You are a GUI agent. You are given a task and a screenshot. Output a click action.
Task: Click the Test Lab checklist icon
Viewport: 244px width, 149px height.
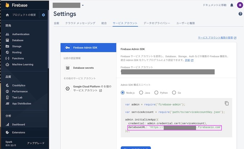(x=7, y=98)
